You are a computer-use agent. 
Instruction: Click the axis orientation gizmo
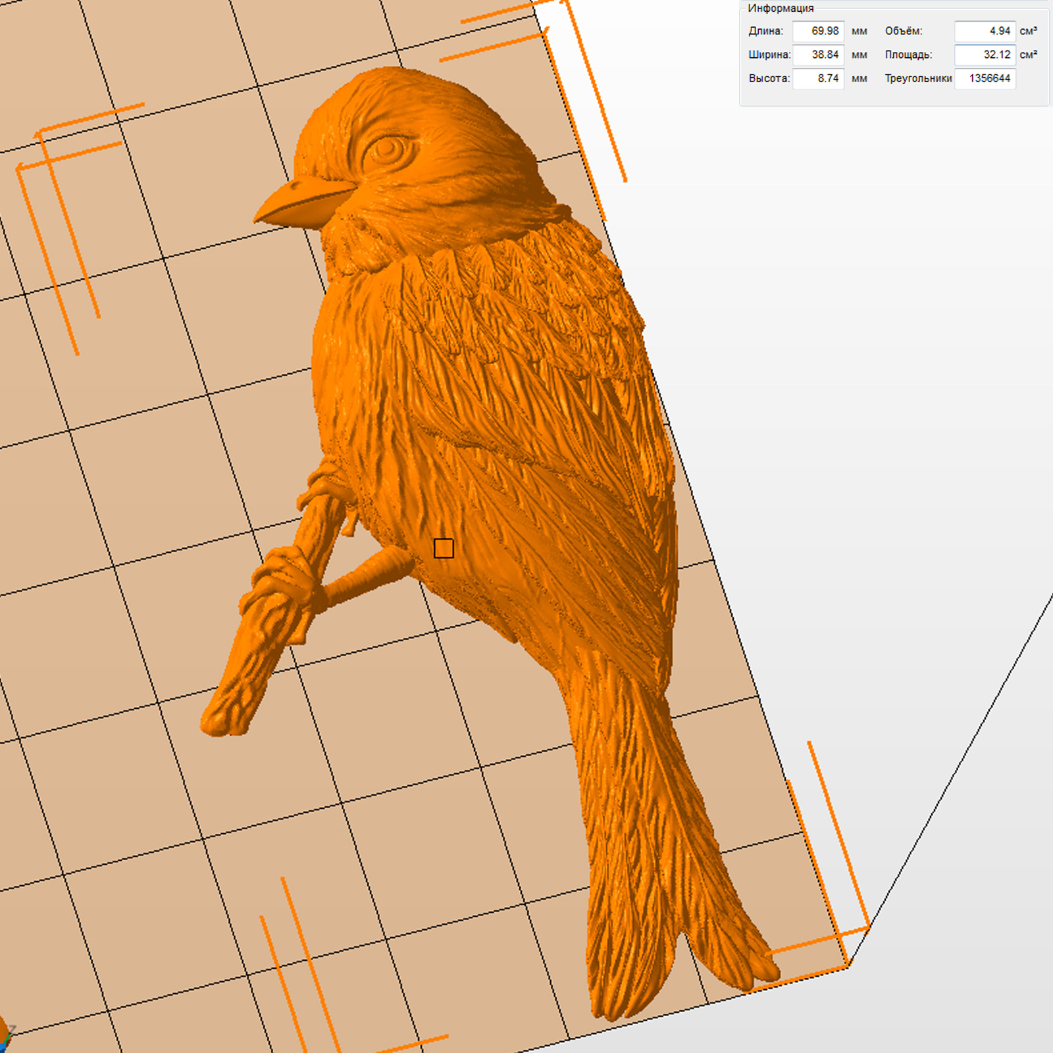[x=5, y=1040]
